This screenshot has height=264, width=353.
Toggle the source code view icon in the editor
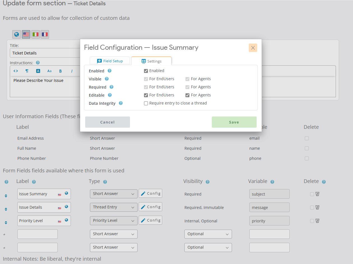pos(16,71)
